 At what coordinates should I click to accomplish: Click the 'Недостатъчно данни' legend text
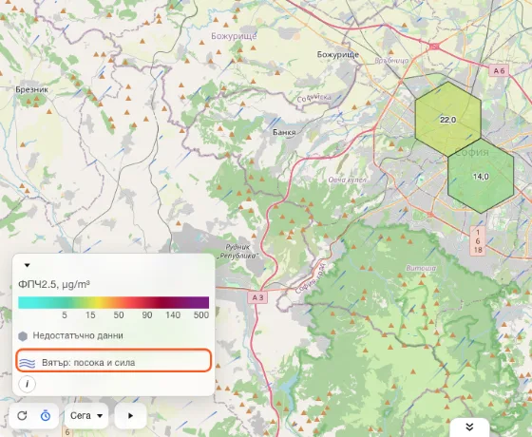[x=78, y=335]
